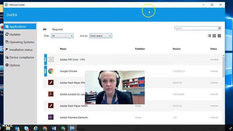
Task: Click the Installation status flag icon
Action: coord(7,49)
